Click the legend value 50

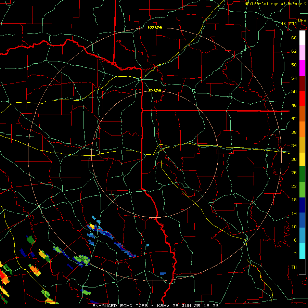(294, 92)
